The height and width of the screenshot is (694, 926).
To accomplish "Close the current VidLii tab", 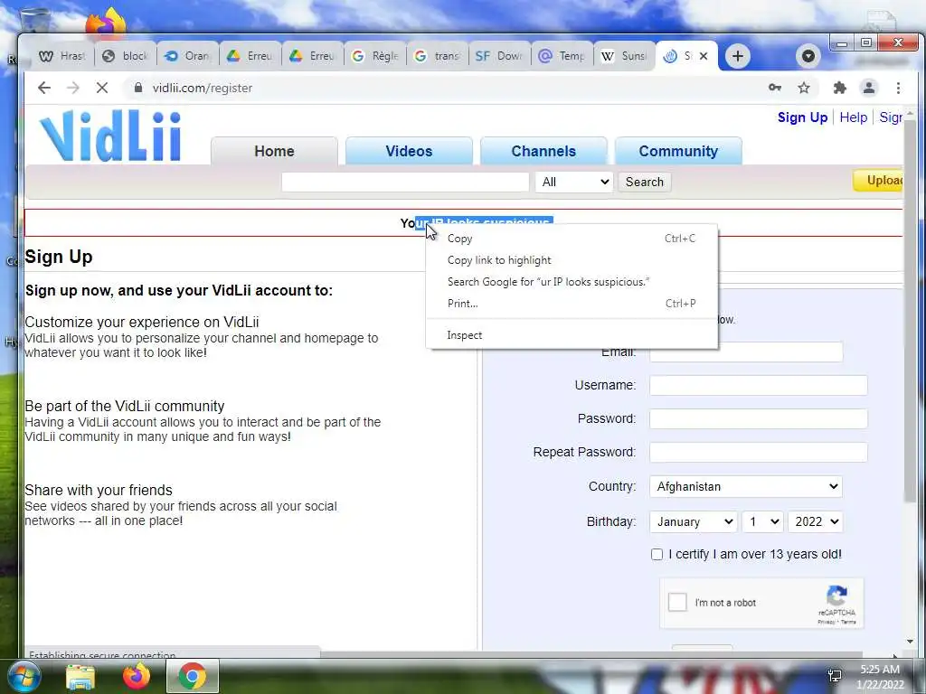I will point(704,56).
